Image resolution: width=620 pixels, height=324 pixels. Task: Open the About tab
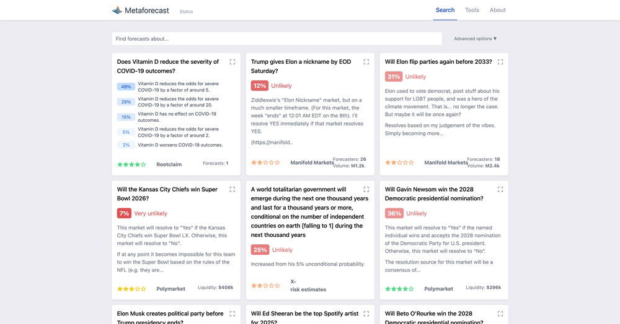pos(497,11)
